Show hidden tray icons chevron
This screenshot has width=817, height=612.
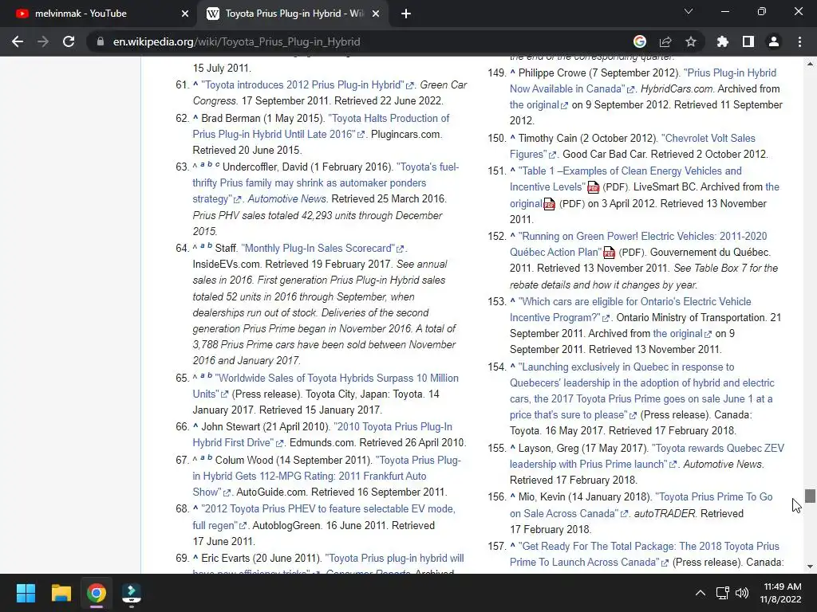(x=701, y=593)
